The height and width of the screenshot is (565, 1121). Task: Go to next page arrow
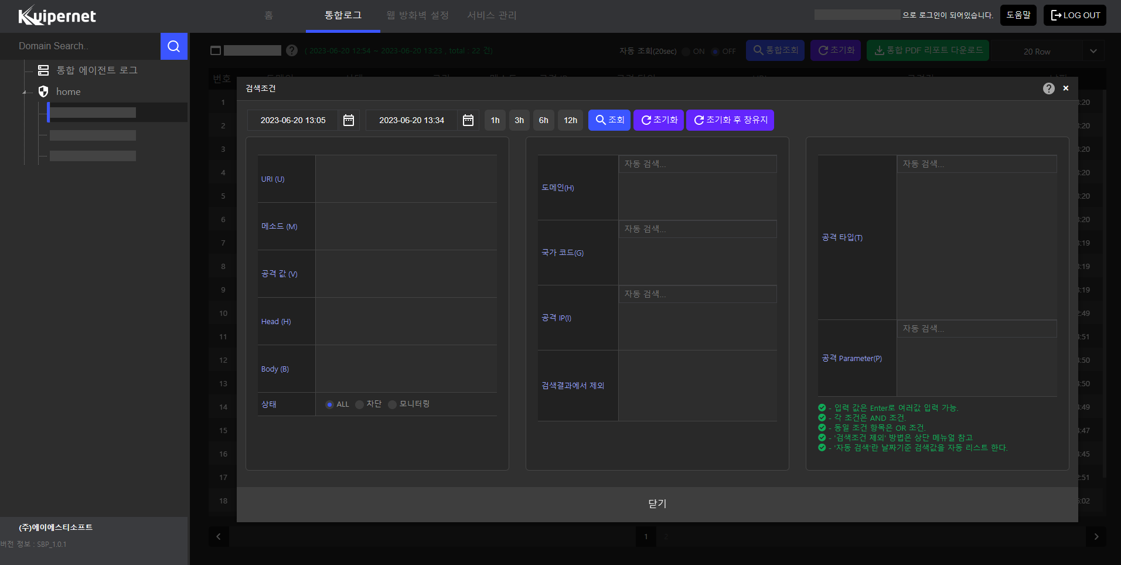click(x=1096, y=536)
